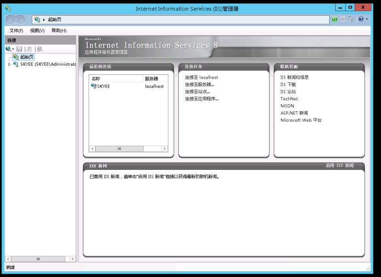Screen dimensions: 381x277
Task: Open the blue help question mark icon
Action: point(361,19)
